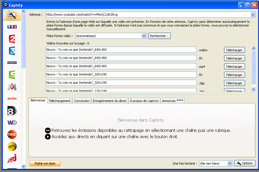Open the TMC channel
The height and width of the screenshot is (172, 259).
pos(12,134)
